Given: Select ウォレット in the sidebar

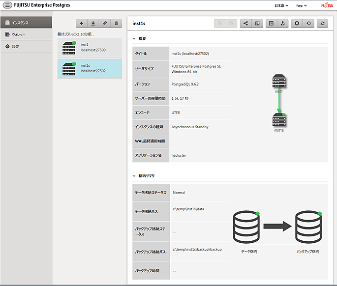Looking at the screenshot, I should pyautogui.click(x=26, y=34).
